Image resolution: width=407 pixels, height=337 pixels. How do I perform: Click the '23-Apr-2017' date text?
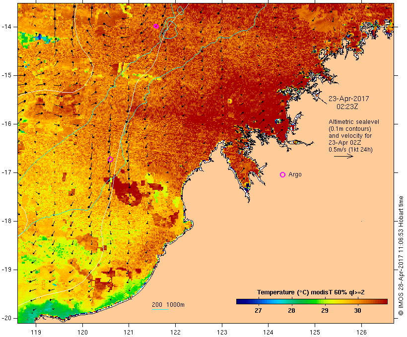[x=348, y=99]
